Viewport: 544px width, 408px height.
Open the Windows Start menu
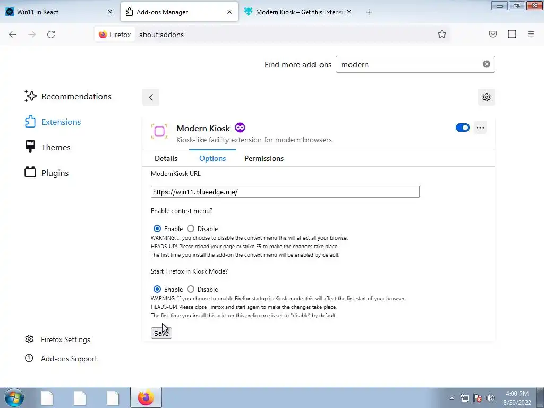14,397
